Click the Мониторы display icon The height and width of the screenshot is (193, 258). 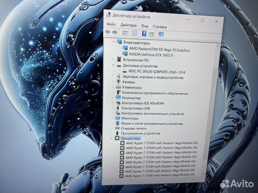118,118
